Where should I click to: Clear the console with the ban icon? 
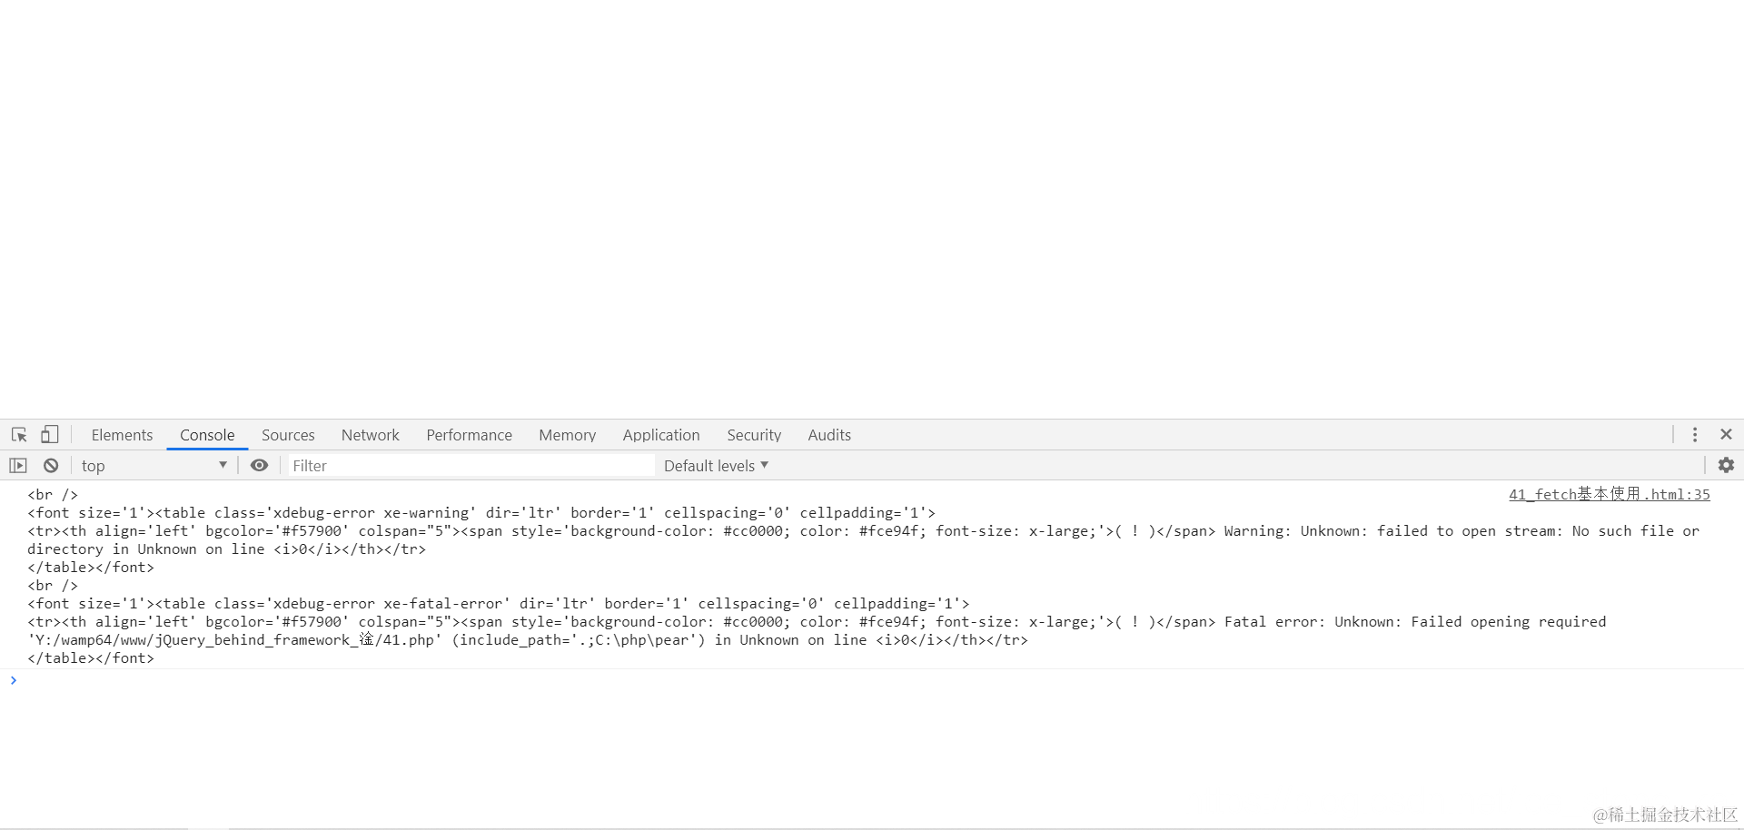pyautogui.click(x=51, y=466)
